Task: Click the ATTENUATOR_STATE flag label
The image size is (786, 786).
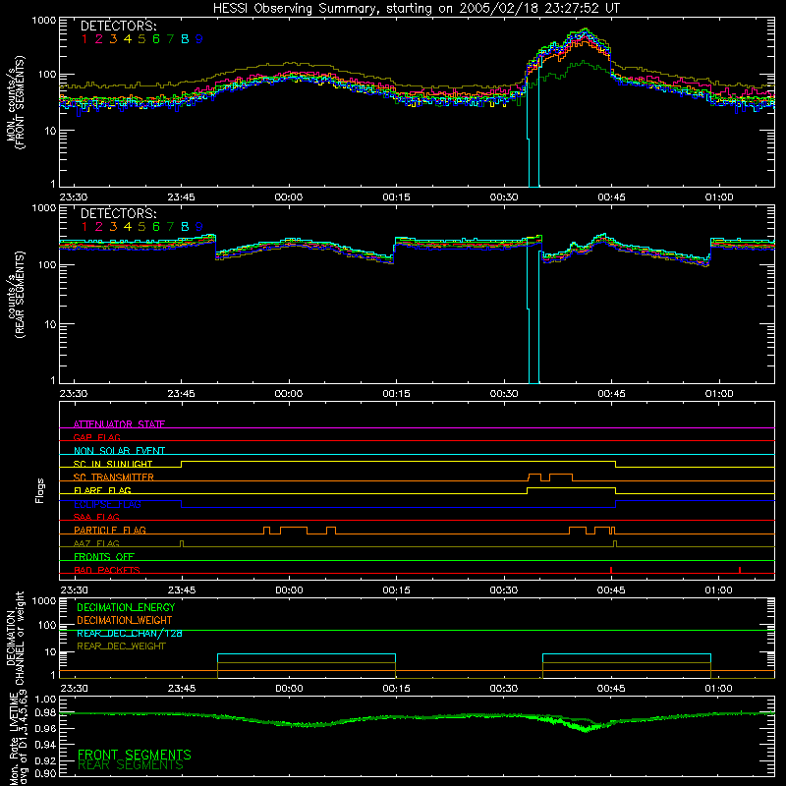Action: tap(119, 424)
